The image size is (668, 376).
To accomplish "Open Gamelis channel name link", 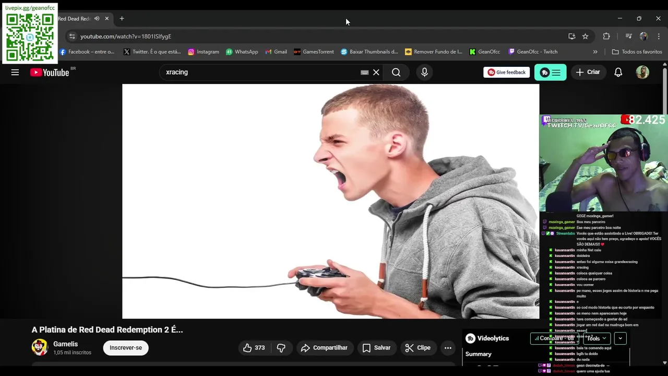I will pyautogui.click(x=65, y=344).
